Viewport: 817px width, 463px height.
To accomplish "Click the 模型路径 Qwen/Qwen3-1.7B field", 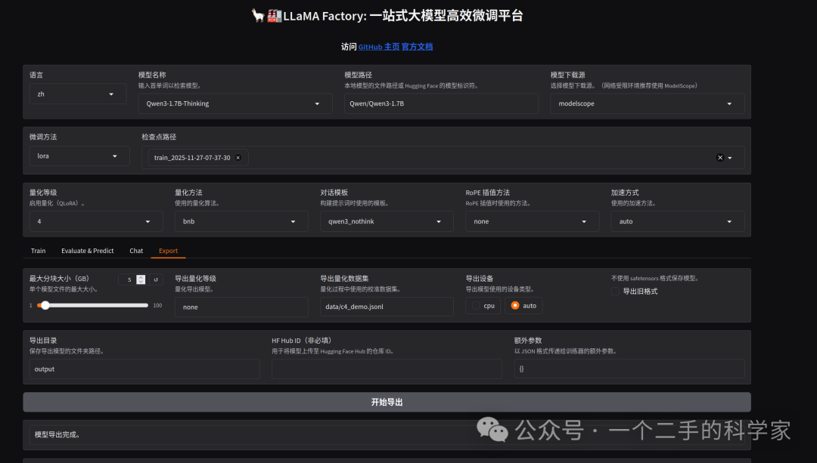I will [x=441, y=103].
